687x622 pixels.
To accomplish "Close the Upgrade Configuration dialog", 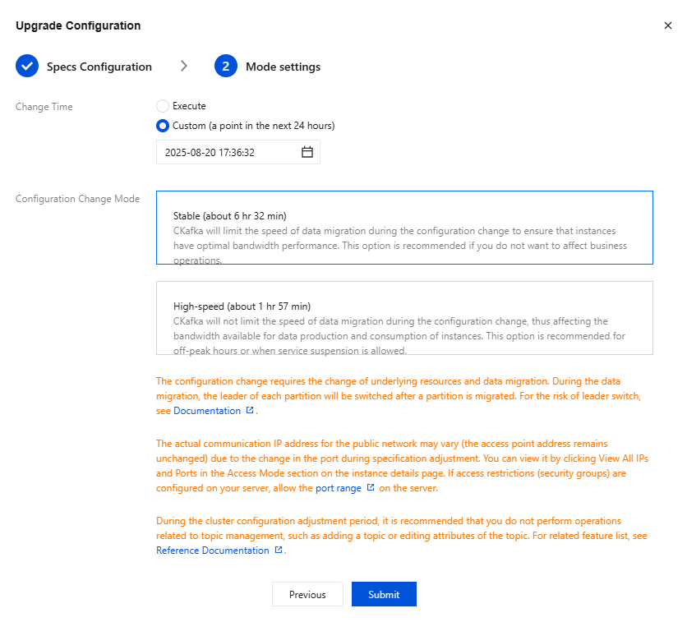I will point(667,26).
